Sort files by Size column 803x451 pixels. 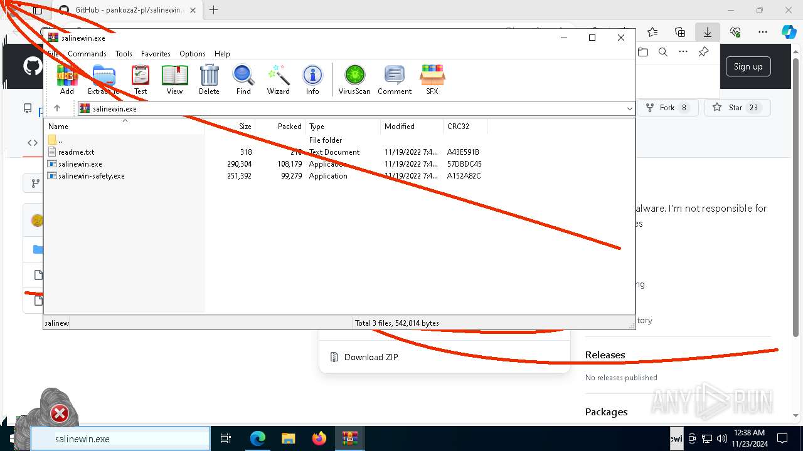[x=230, y=127]
